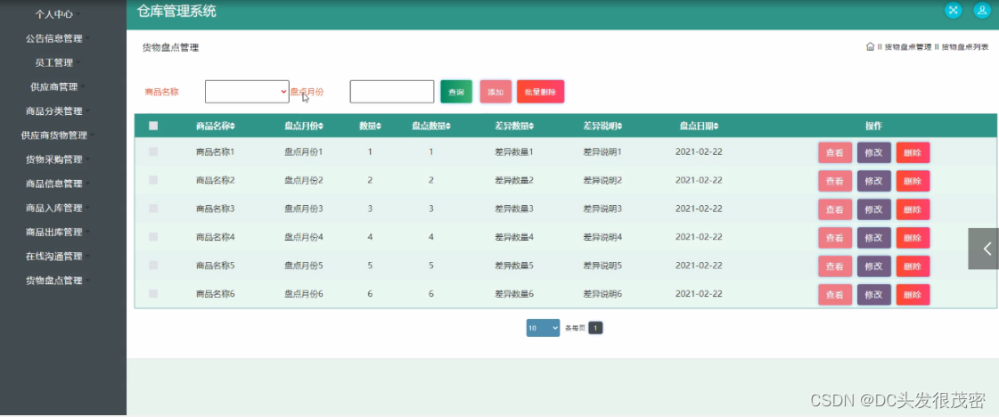Edit the 商品名称1 row with 修改
The height and width of the screenshot is (417, 999).
pos(874,152)
